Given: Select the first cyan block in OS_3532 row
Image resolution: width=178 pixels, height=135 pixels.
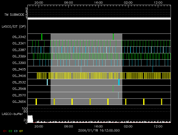Looking at the screenshot, I should click(47, 82).
